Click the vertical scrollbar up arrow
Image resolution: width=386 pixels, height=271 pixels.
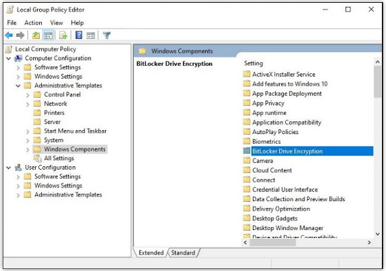point(378,62)
